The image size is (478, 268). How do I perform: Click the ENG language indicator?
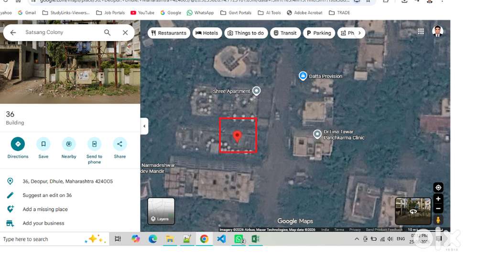pos(401,239)
